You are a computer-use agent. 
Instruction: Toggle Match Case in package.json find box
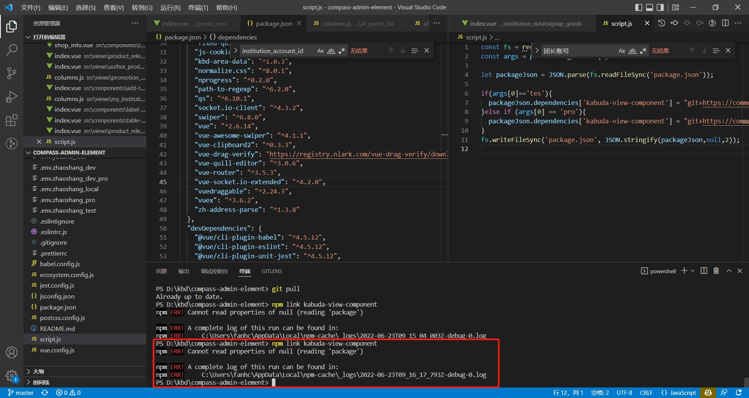point(320,51)
